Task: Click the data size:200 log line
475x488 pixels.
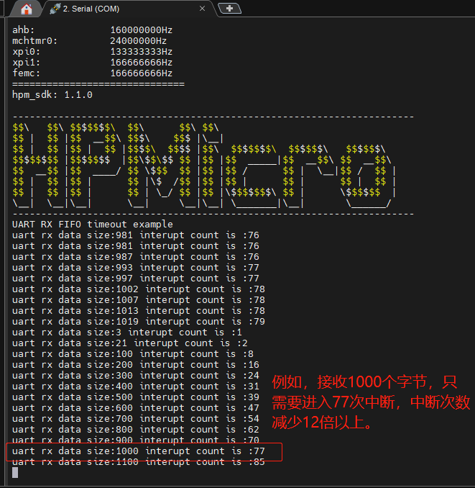Action: (x=135, y=364)
